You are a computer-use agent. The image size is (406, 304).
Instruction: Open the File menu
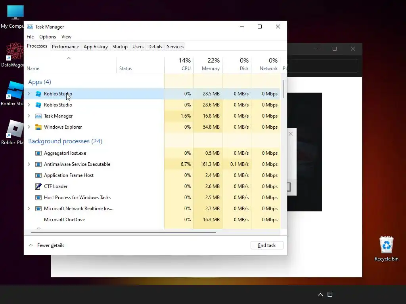click(30, 37)
